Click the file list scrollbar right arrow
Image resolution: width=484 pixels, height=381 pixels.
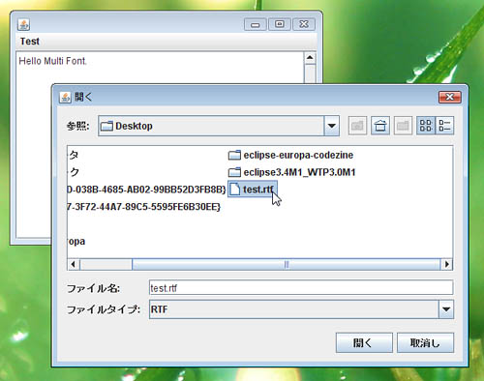point(447,264)
